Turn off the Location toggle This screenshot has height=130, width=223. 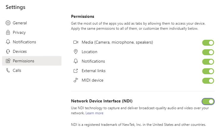208,52
